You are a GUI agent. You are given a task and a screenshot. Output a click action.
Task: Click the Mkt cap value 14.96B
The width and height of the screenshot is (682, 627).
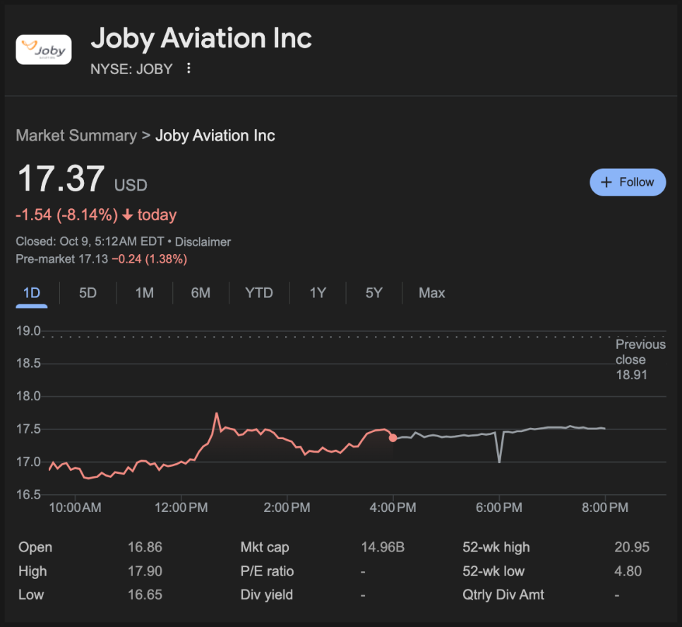coord(382,547)
